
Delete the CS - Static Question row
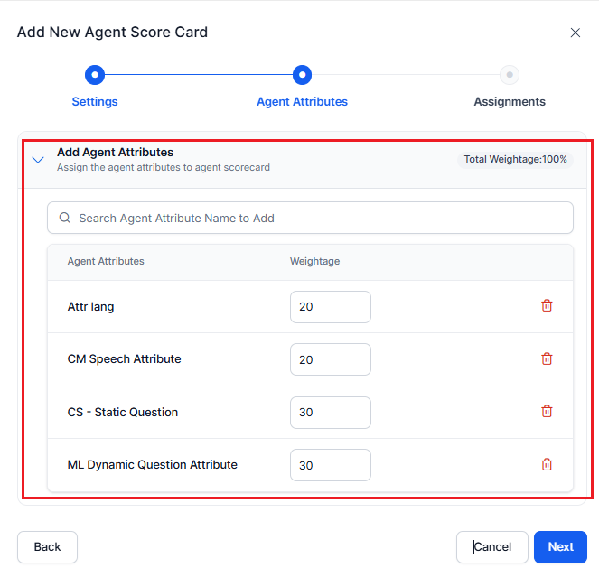(547, 412)
